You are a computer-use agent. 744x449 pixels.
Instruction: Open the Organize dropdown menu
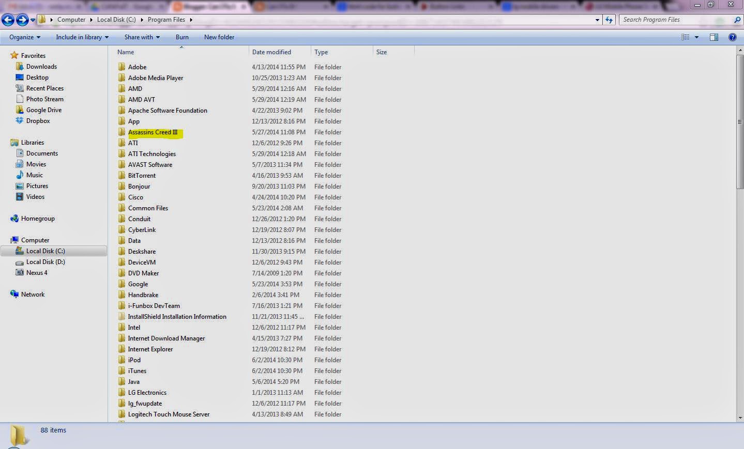point(25,37)
